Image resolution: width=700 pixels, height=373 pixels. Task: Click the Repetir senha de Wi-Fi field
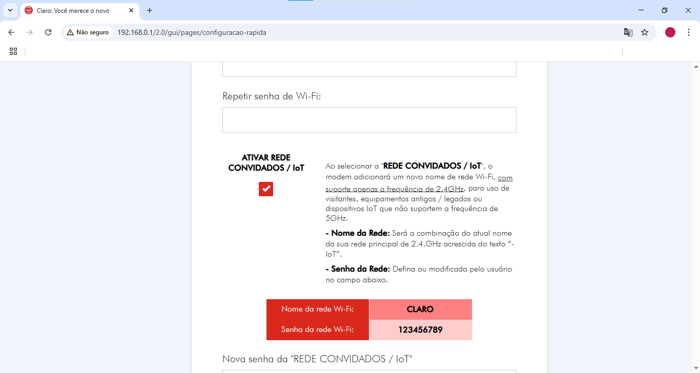(369, 120)
